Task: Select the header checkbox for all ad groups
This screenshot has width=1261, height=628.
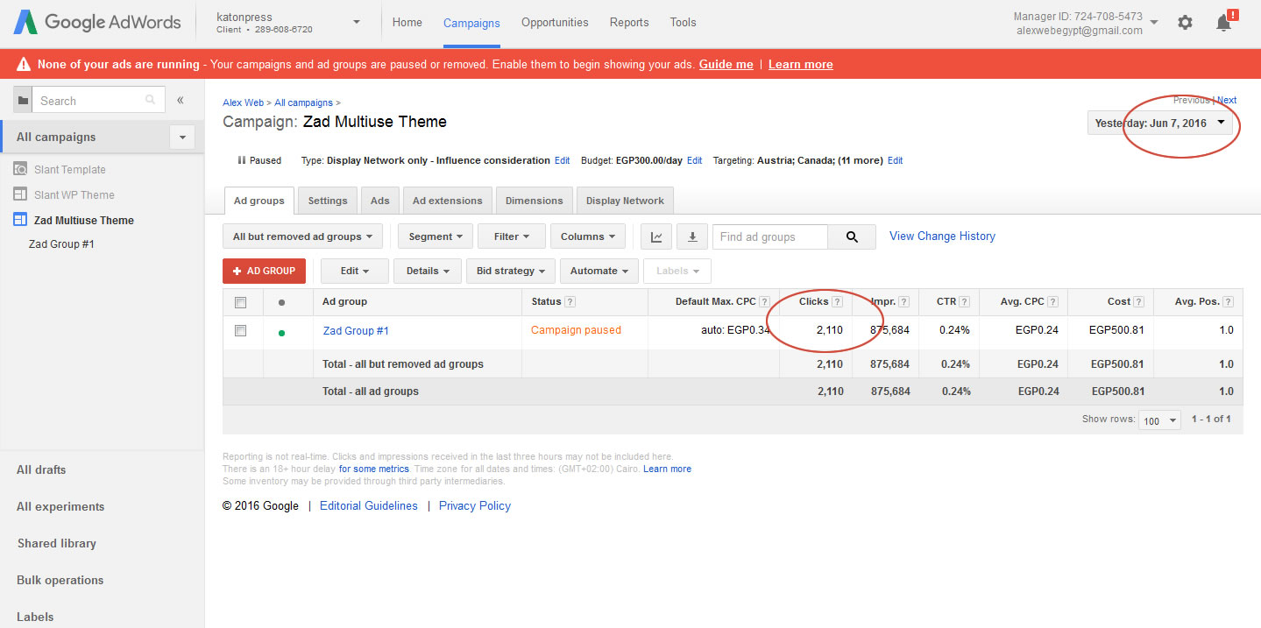Action: tap(241, 302)
